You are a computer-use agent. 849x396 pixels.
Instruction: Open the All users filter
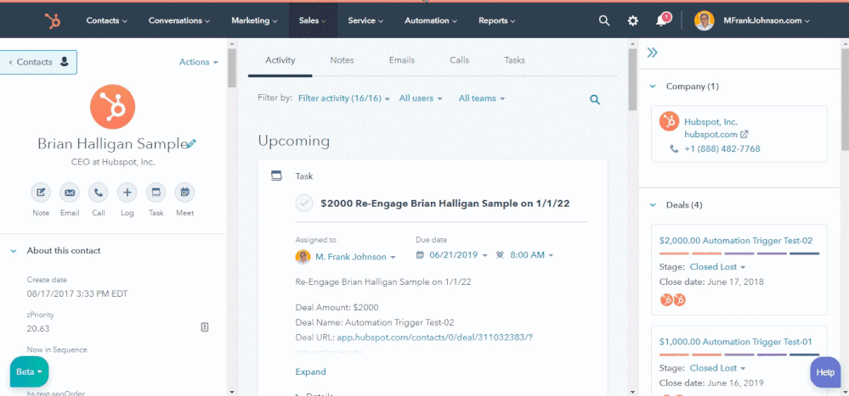point(421,98)
